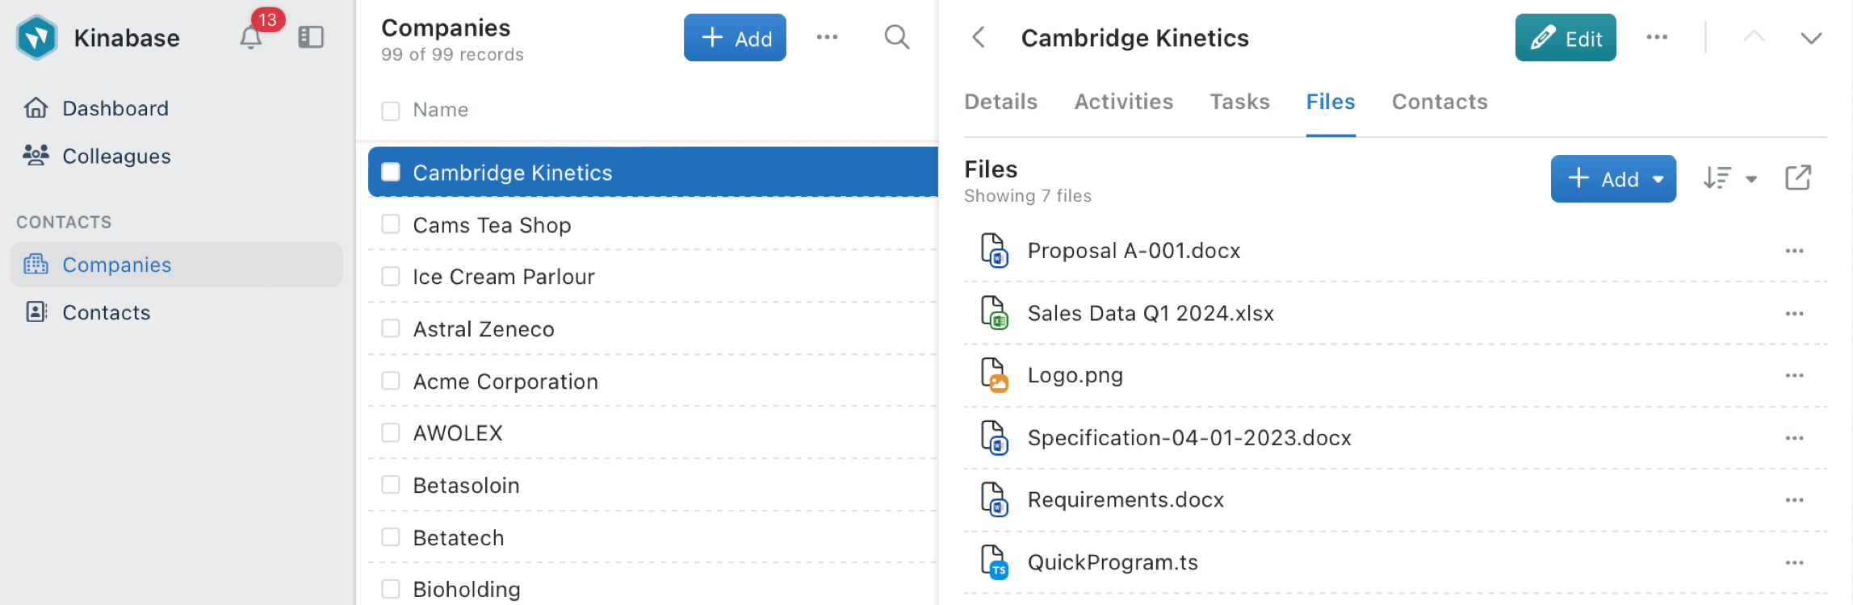Open options for Logo.png file
1853x605 pixels.
(1794, 375)
